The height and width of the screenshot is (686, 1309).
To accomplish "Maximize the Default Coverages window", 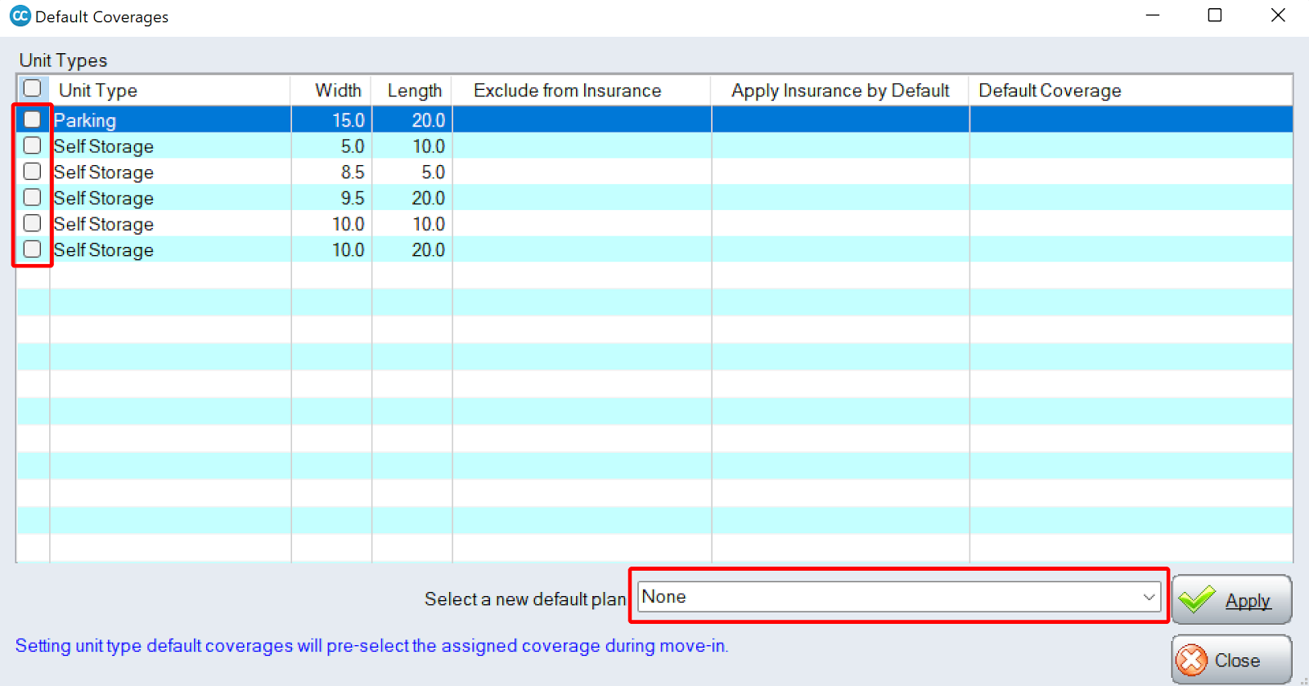I will pos(1215,16).
